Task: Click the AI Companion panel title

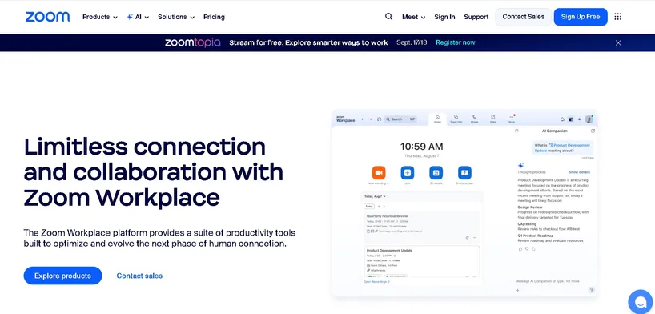Action: tap(555, 131)
